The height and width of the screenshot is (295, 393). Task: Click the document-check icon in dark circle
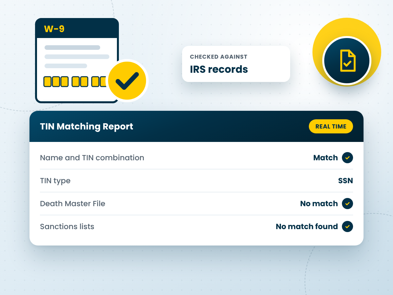tap(347, 61)
